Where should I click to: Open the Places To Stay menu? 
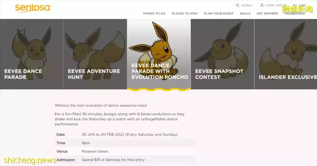pyautogui.click(x=185, y=13)
